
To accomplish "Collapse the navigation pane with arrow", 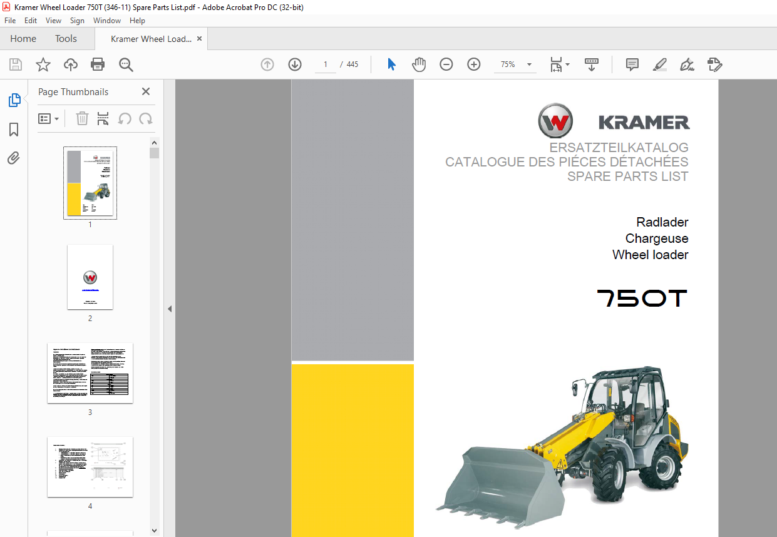I will coord(169,309).
